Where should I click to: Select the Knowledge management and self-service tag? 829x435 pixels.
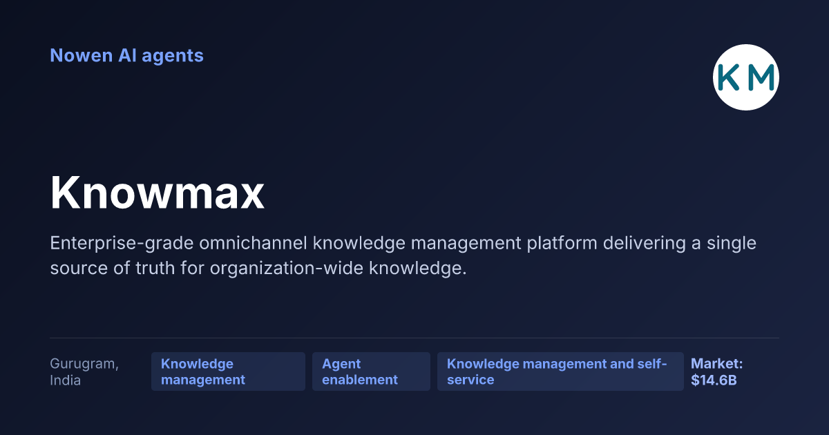point(560,371)
